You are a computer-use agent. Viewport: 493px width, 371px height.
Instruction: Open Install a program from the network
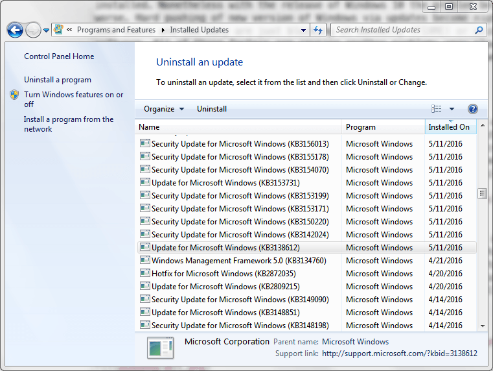click(69, 124)
